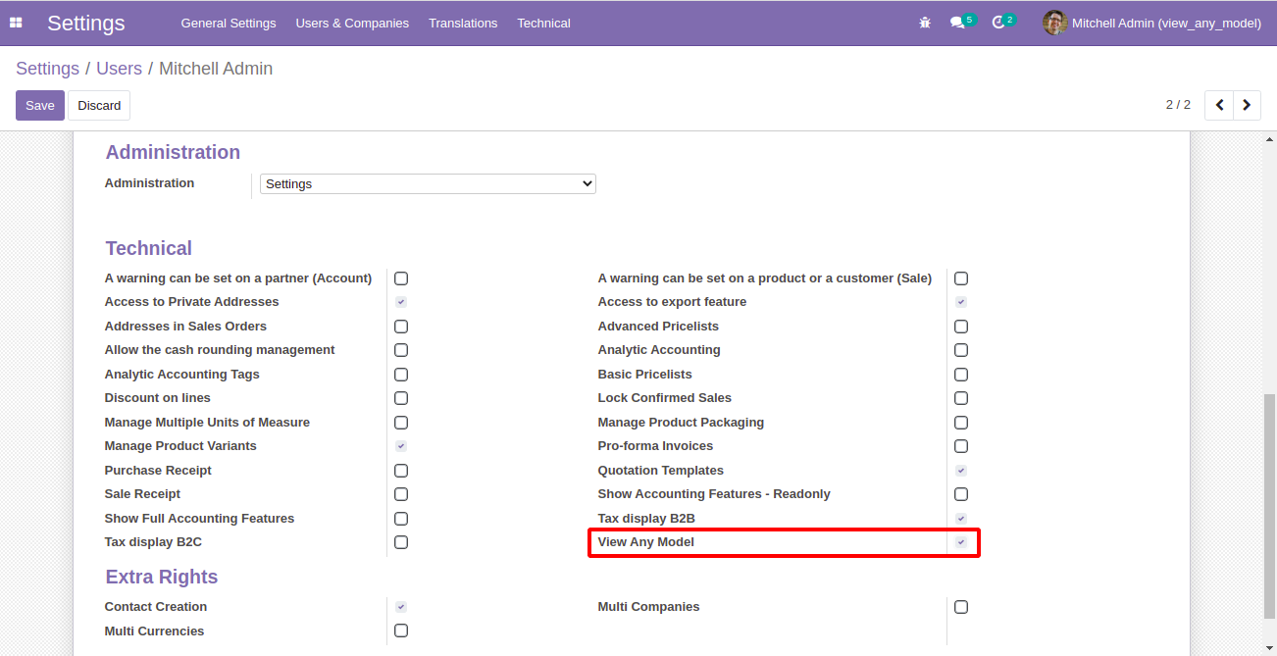The height and width of the screenshot is (656, 1277).
Task: Open the conversations chat icon
Action: point(957,23)
